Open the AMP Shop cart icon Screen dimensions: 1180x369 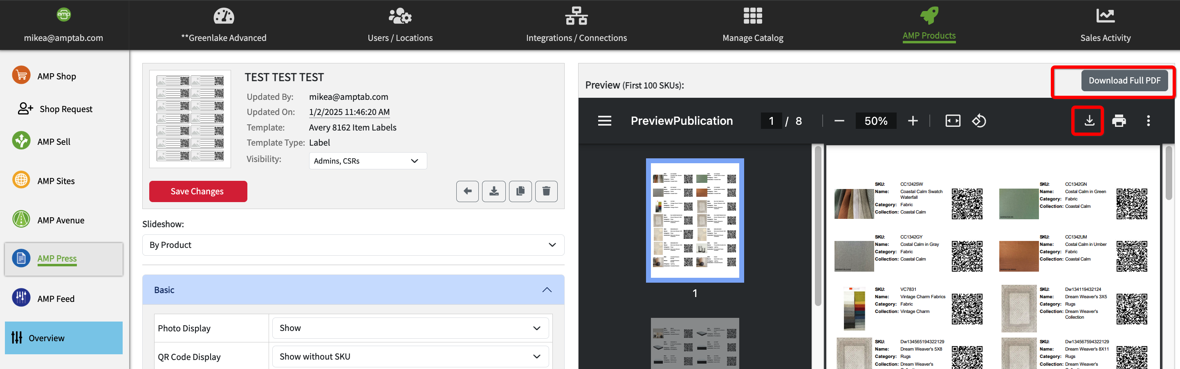(x=21, y=76)
